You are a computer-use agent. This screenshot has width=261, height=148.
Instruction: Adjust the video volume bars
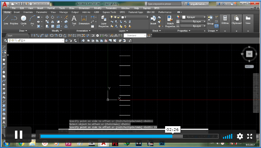pos(227,136)
